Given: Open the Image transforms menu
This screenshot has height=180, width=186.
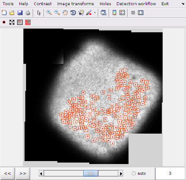Looking at the screenshot, I should click(x=76, y=4).
